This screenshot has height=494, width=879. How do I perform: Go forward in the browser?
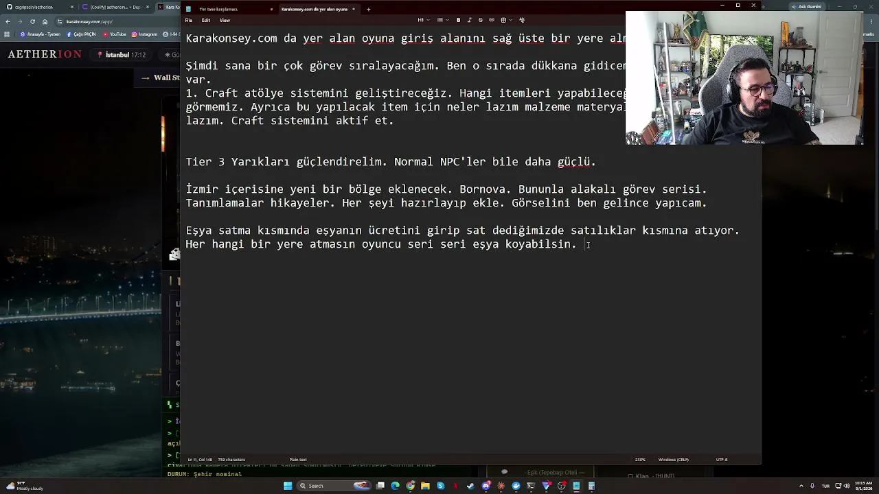click(20, 21)
